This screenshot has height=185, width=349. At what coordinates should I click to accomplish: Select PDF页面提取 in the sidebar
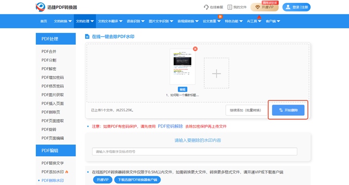tap(53, 121)
